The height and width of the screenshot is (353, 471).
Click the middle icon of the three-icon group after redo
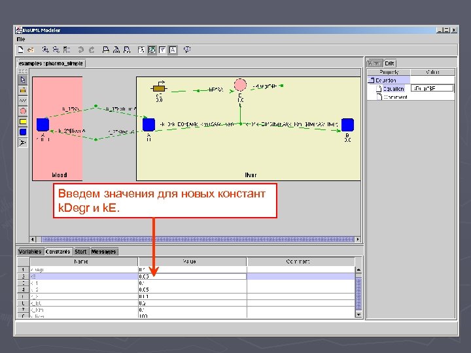click(x=116, y=50)
